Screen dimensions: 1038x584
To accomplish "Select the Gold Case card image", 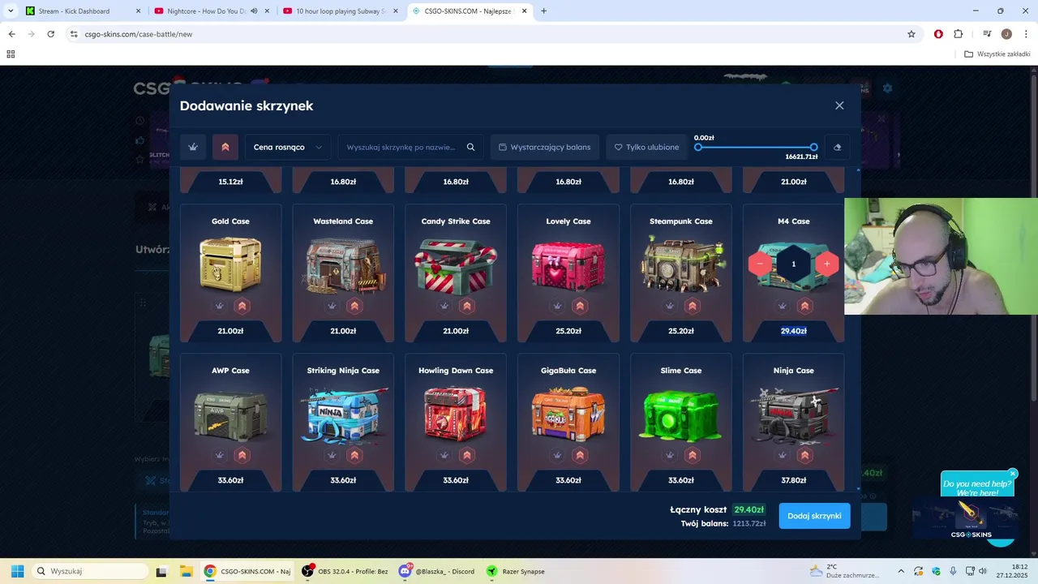I will [x=230, y=264].
